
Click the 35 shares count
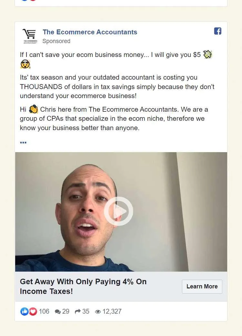coord(86,311)
